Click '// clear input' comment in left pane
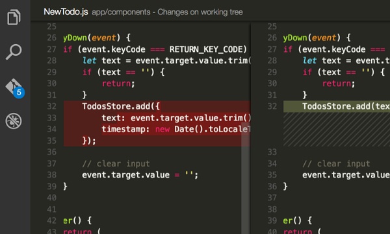The width and height of the screenshot is (390, 234). [116, 163]
